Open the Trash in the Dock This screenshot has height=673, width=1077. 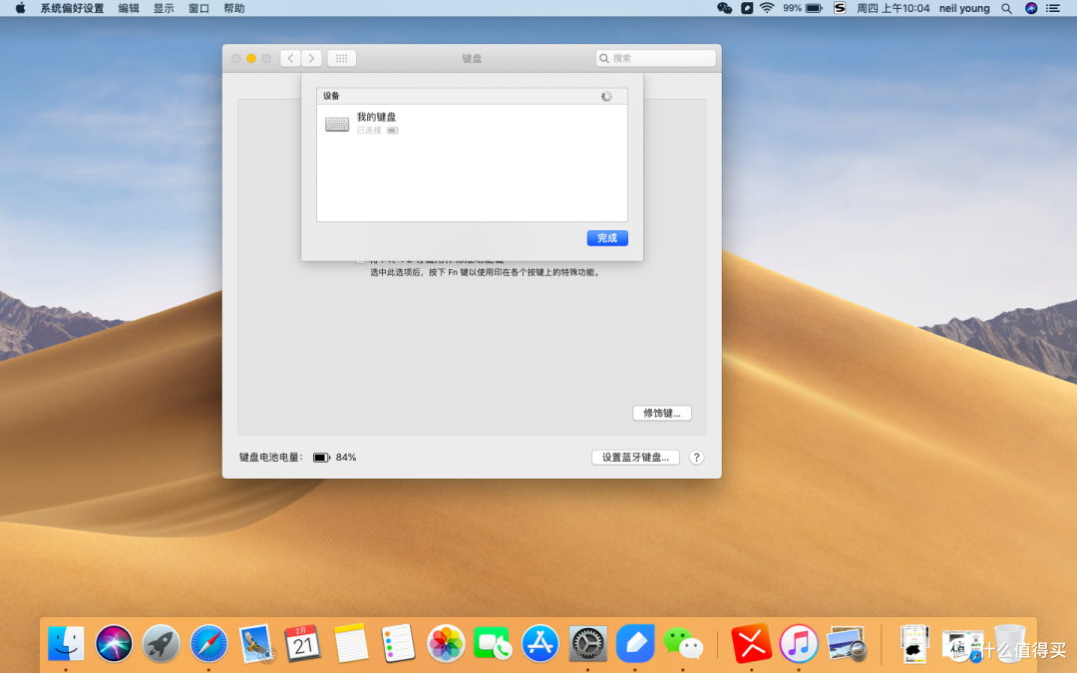(x=1009, y=644)
